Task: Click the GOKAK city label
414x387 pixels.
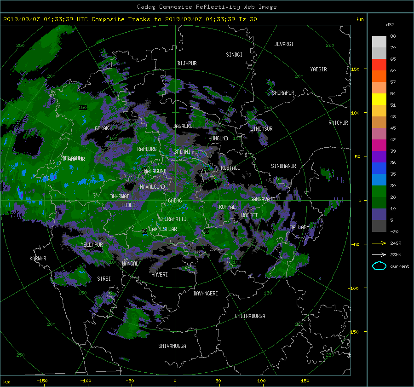Action: tap(102, 128)
